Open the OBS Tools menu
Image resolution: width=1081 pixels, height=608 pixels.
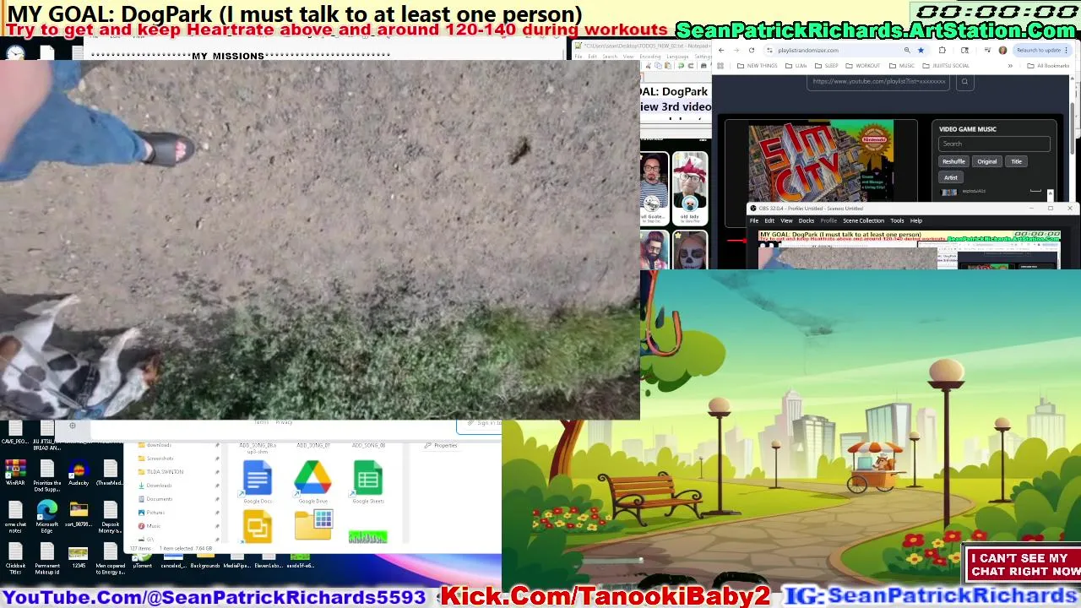[x=897, y=220]
